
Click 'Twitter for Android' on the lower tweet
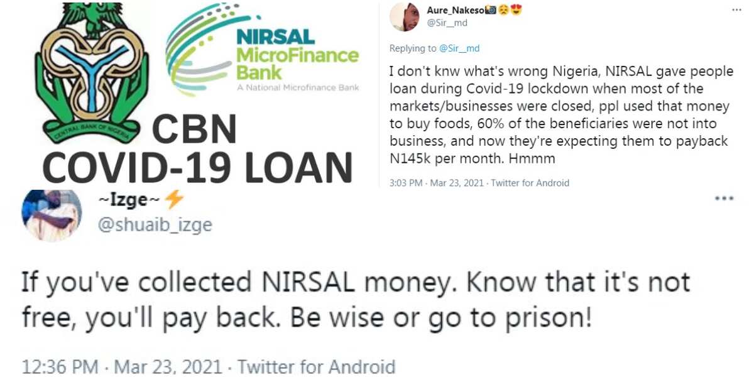(x=315, y=366)
